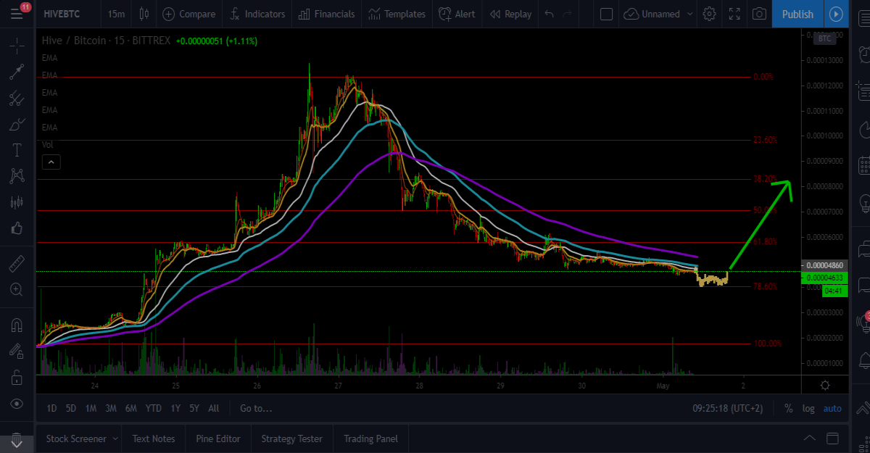The width and height of the screenshot is (870, 453).
Task: Open the thumbs-up icons tool
Action: point(17,228)
